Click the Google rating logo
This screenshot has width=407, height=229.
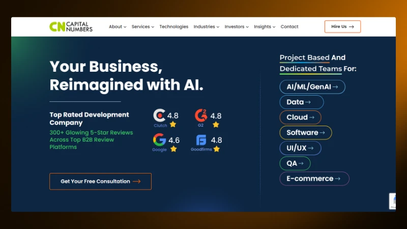[159, 139]
